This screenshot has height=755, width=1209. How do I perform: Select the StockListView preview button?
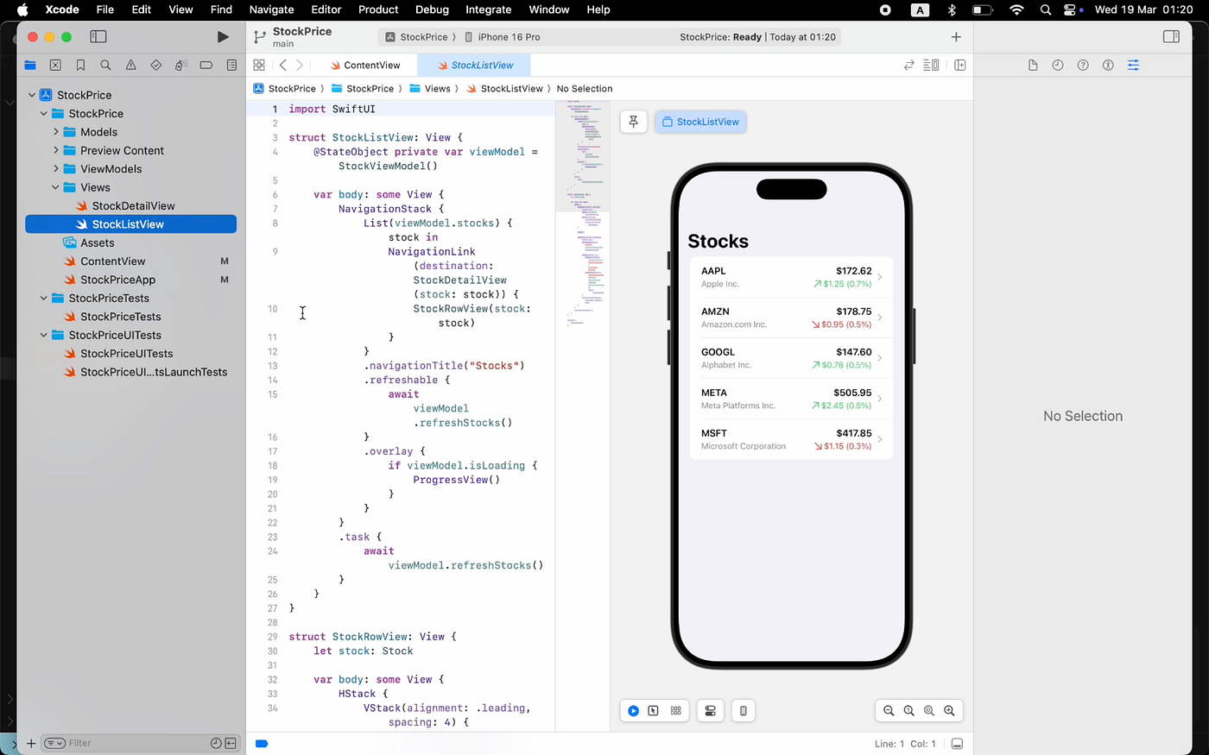point(700,122)
